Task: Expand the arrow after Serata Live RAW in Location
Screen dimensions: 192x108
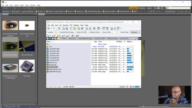Action: pyautogui.click(x=88, y=32)
